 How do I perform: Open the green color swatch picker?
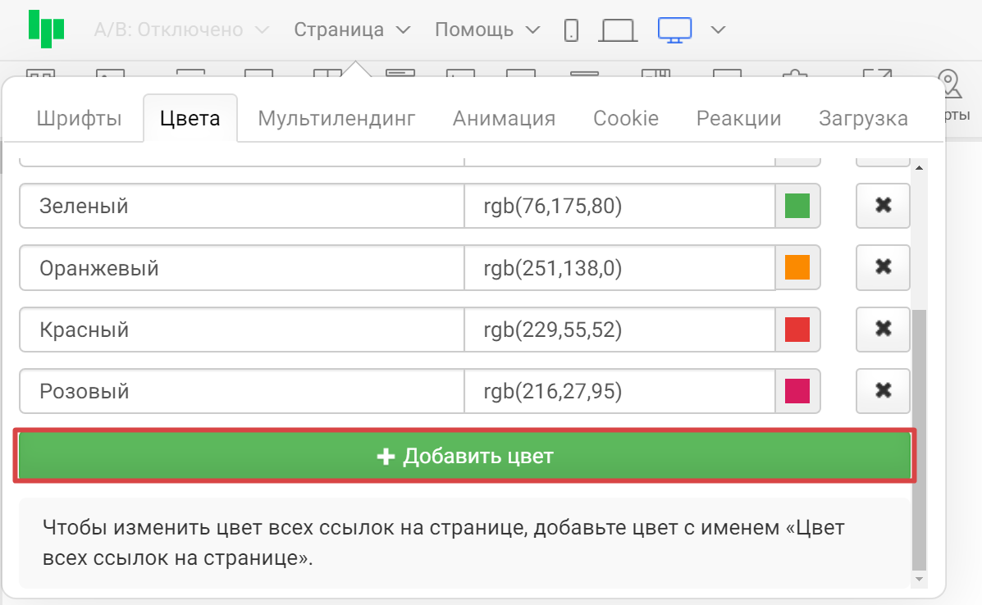tap(797, 206)
